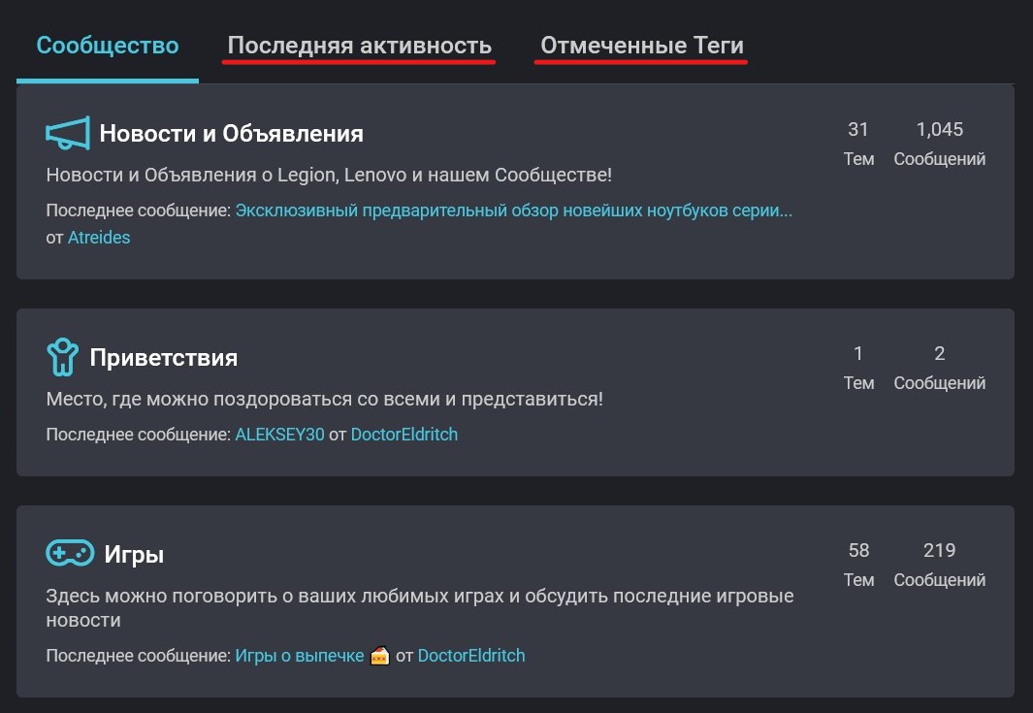This screenshot has width=1033, height=713.
Task: Open the Эксклюзивный предварительный обзор thread link
Action: (514, 211)
